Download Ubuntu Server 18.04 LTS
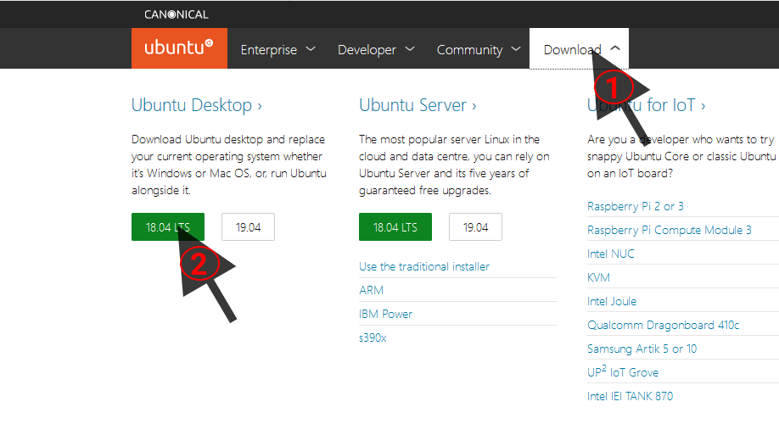The image size is (779, 424). coord(395,227)
